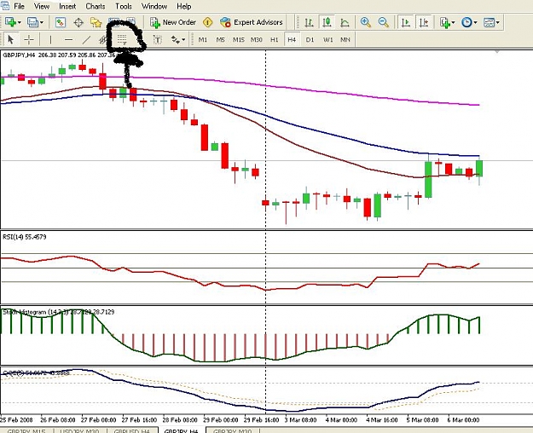Open the View menu
533x433 pixels.
[42, 6]
